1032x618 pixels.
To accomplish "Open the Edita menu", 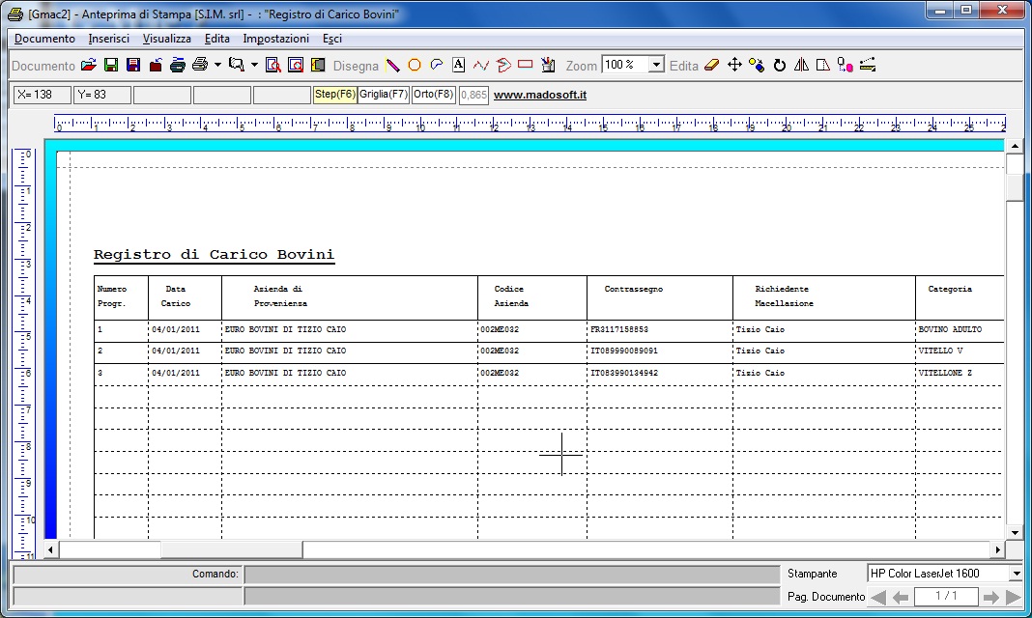I will point(216,39).
